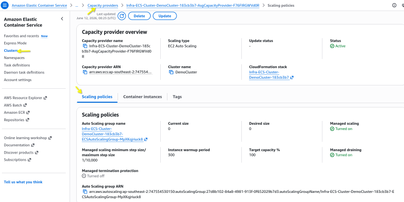
Task: Switch to the Tags tab
Action: click(177, 97)
